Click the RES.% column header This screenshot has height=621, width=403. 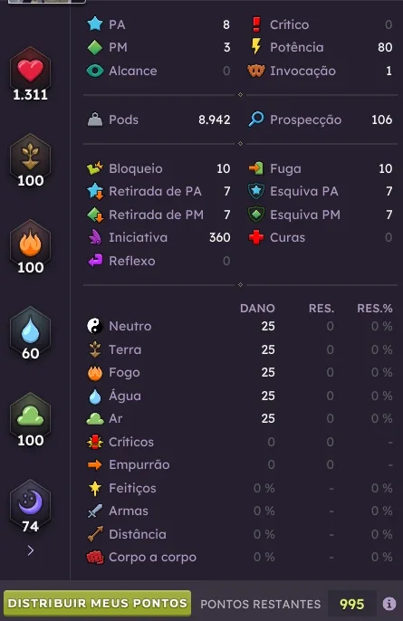tap(374, 308)
